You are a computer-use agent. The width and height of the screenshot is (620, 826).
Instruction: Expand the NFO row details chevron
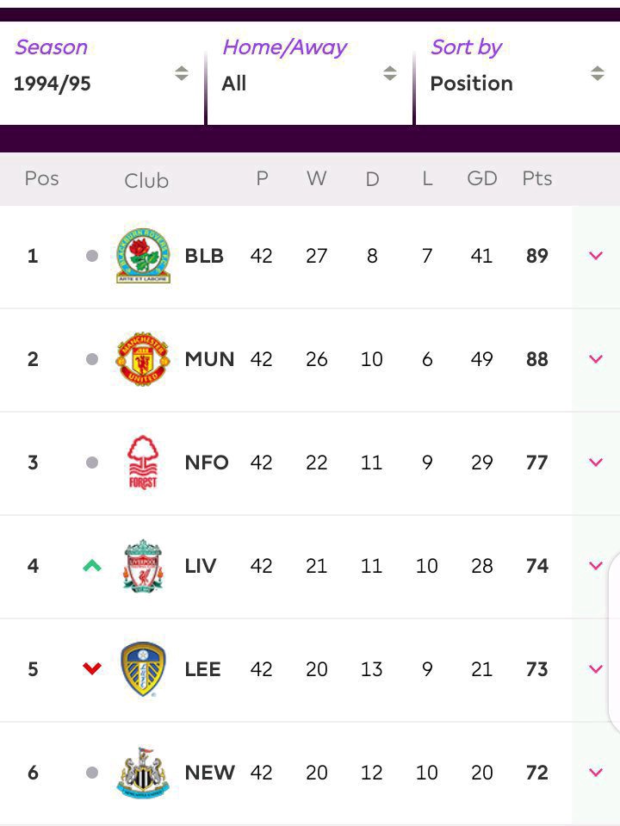click(x=596, y=462)
